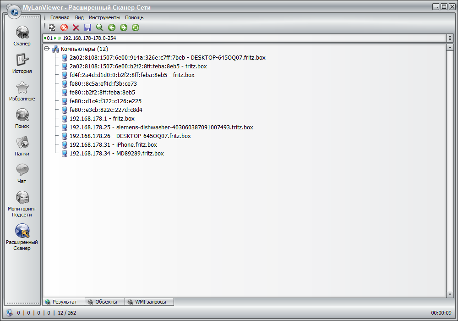Select the siemens-dishwasher device entry

click(x=161, y=127)
